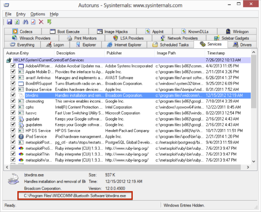Toggle the Bonjour Service checkbox
This screenshot has height=212, width=261.
(13, 89)
